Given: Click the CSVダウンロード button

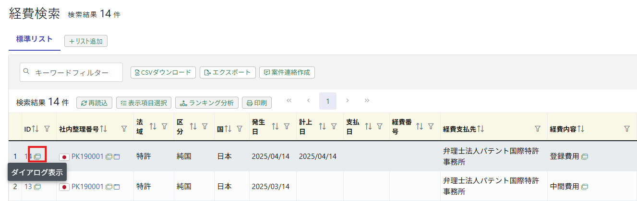Looking at the screenshot, I should [163, 72].
